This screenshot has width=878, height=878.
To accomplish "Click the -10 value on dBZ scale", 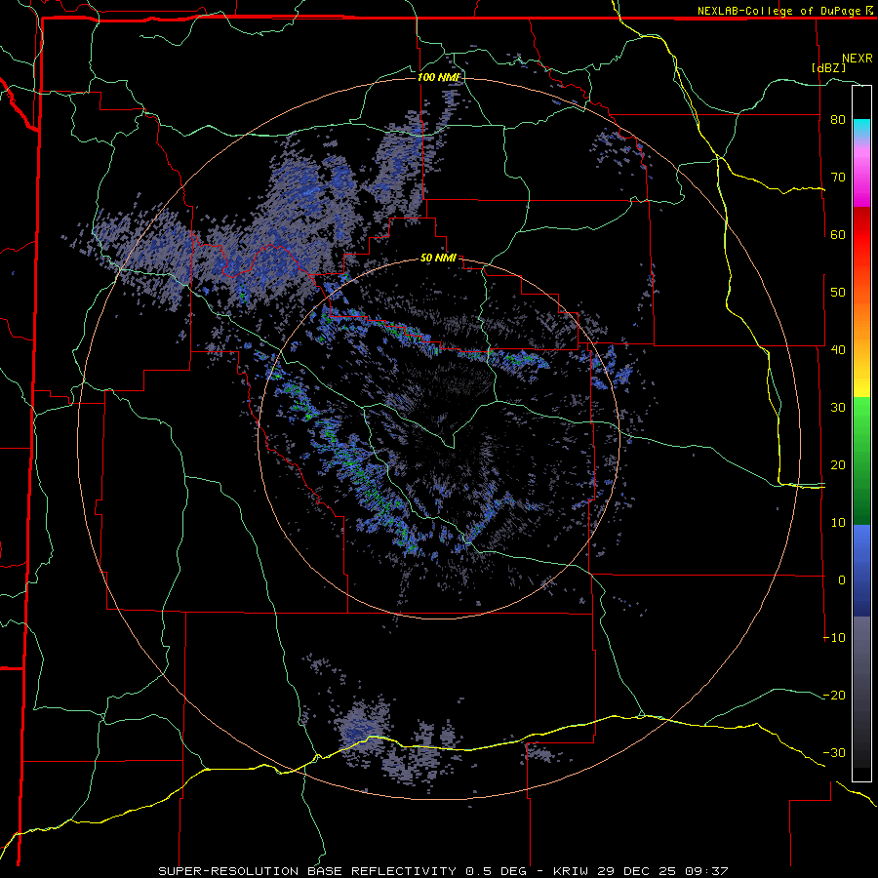I will click(834, 638).
